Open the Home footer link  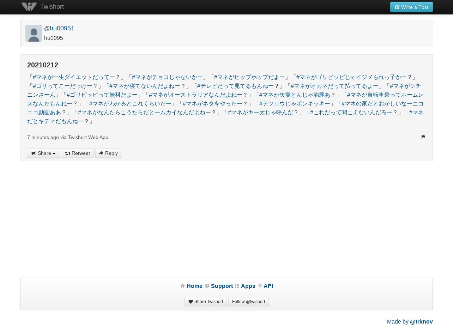click(194, 286)
